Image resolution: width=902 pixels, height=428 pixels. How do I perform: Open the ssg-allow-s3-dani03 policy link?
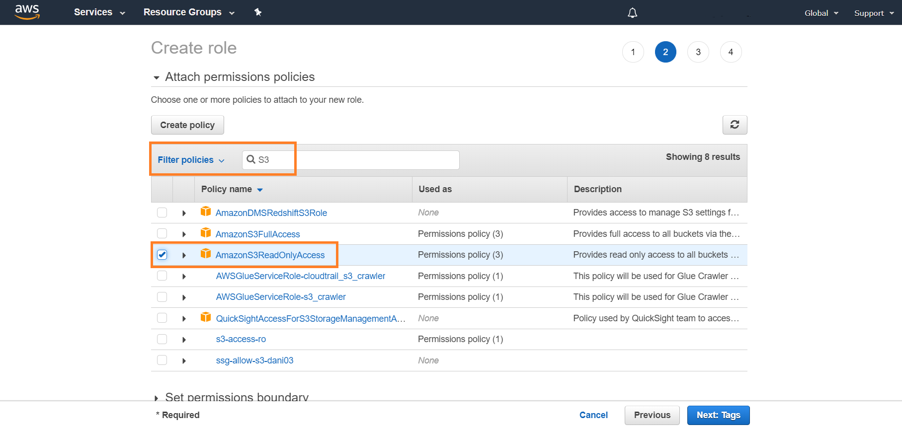(x=254, y=360)
